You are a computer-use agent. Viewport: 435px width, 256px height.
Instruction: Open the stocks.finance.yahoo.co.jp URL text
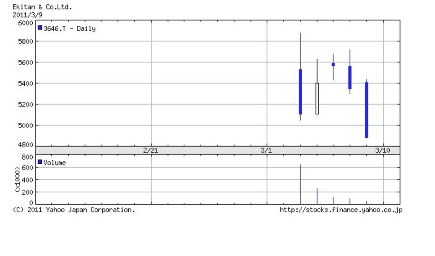tap(341, 210)
